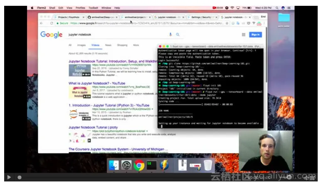Open Finder from the Dock
The height and width of the screenshot is (186, 321).
(x=114, y=165)
